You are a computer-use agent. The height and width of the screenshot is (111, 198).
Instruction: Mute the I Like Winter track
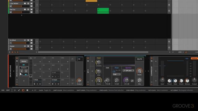point(32,3)
